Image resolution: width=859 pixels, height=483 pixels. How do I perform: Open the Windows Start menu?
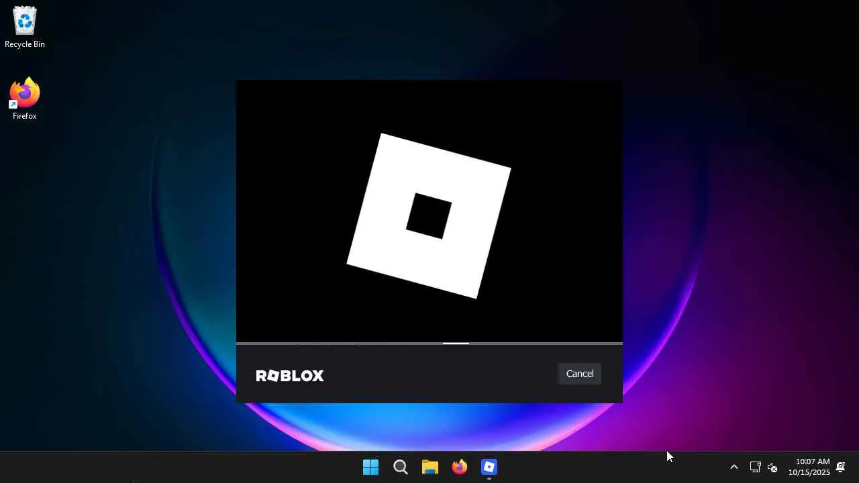(x=370, y=467)
